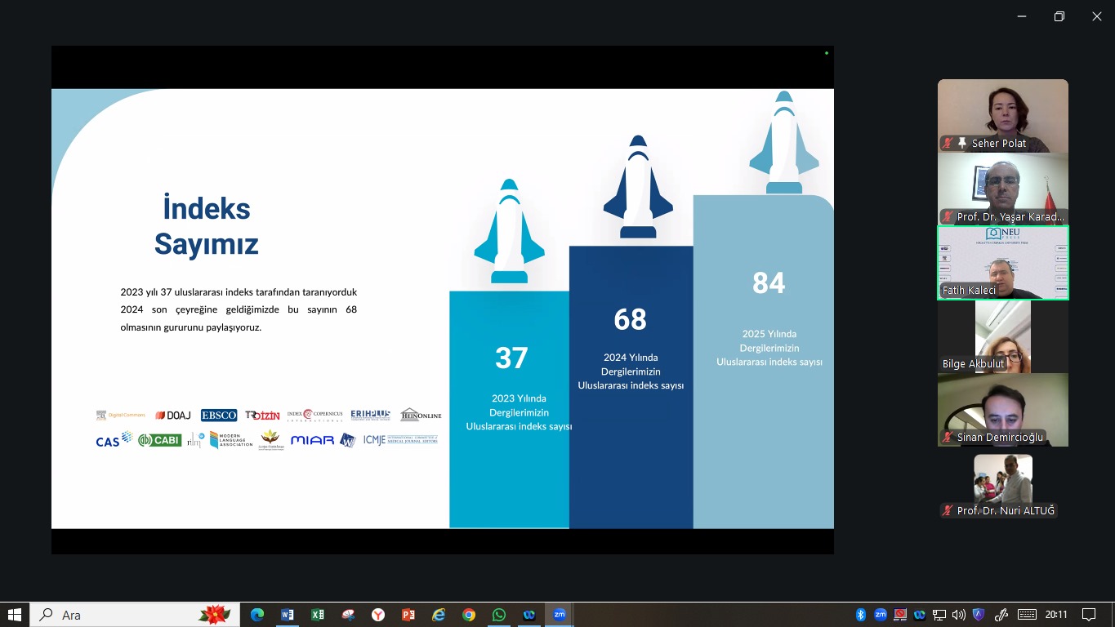Click the Bluetooth icon in system tray
This screenshot has width=1115, height=627.
[x=860, y=615]
